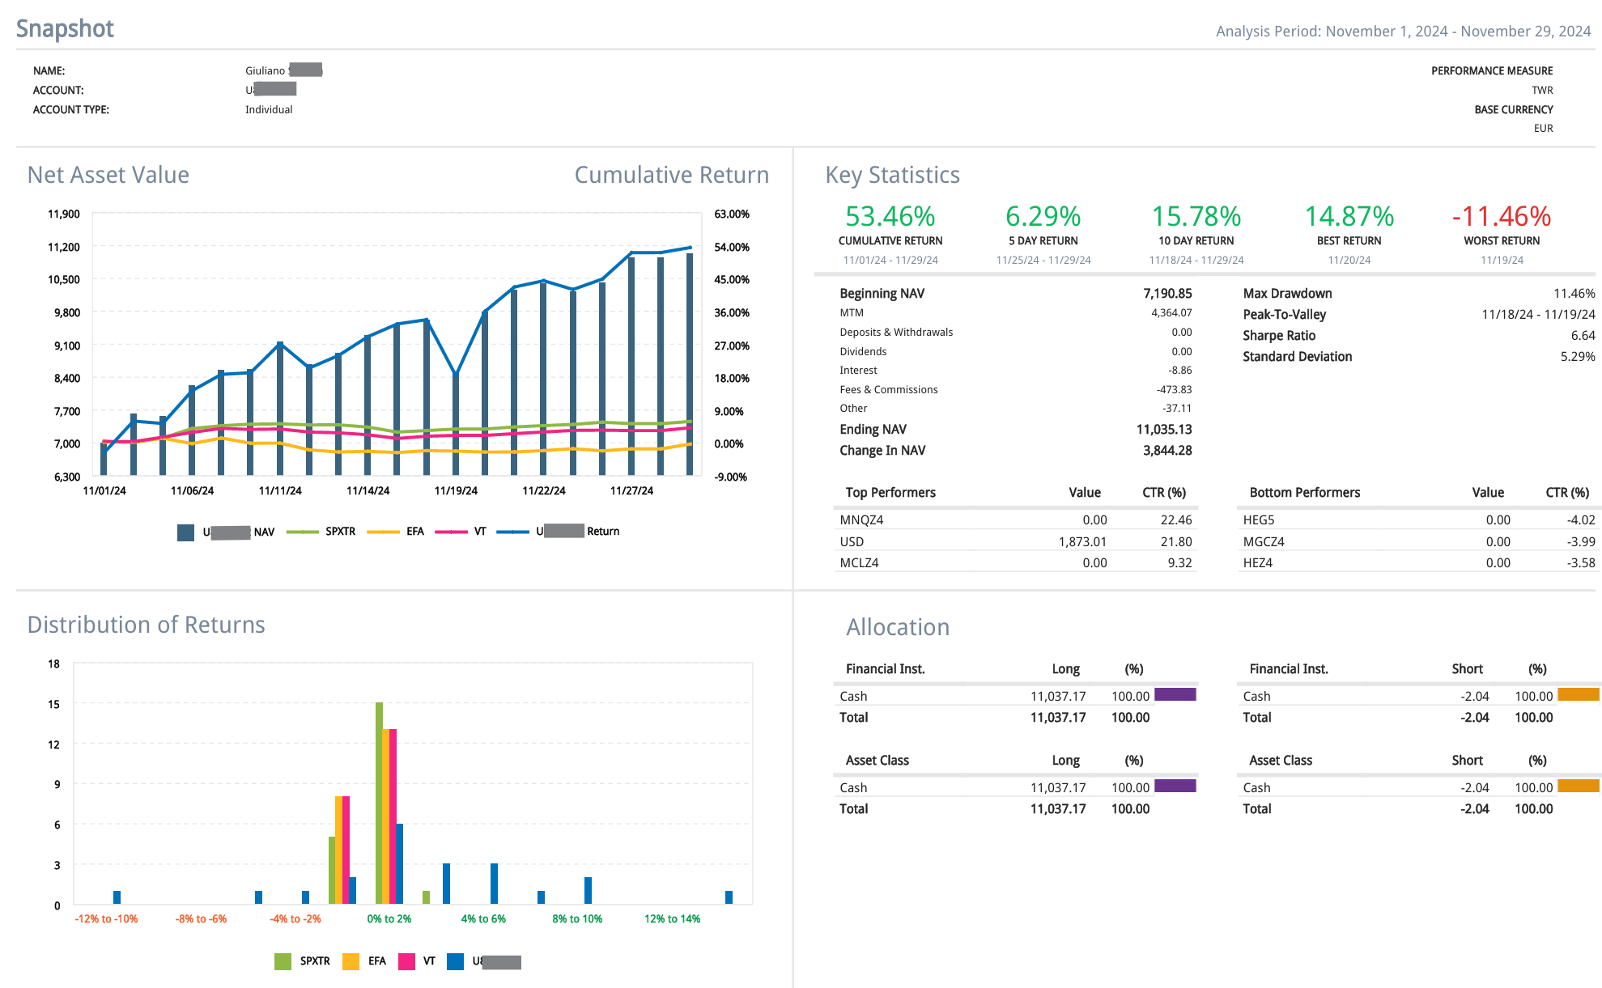Click the orange Cash bar under Asset Class Short
1602x988 pixels.
1578,786
